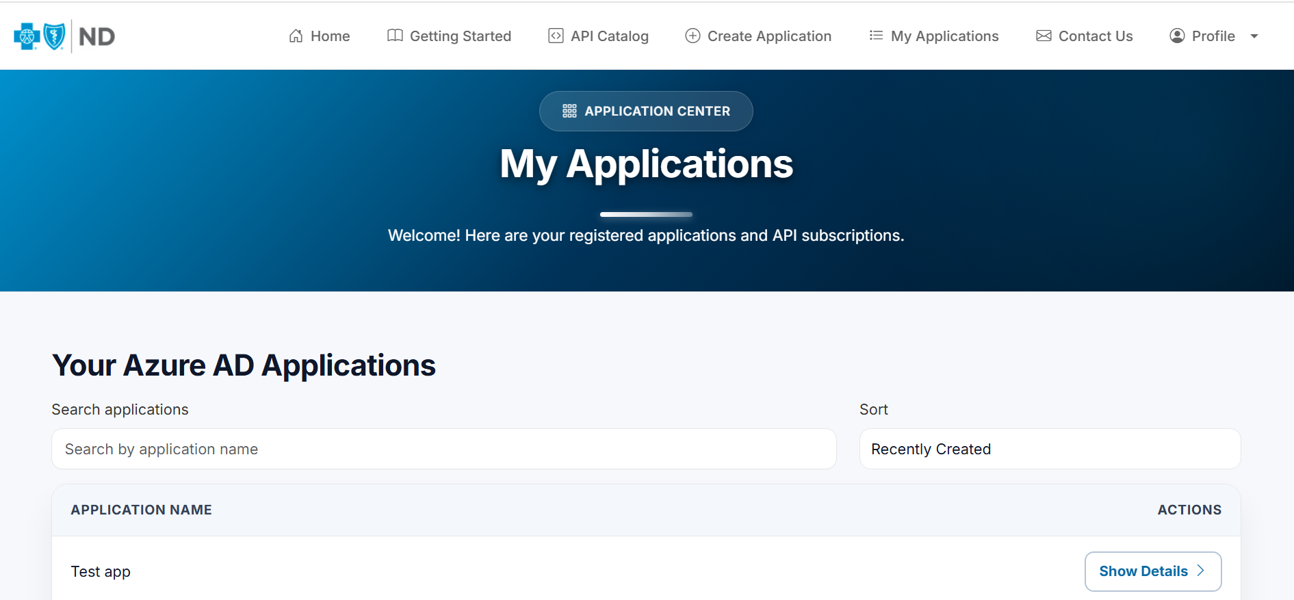
Task: Click the Contact Us envelope icon
Action: (1044, 36)
